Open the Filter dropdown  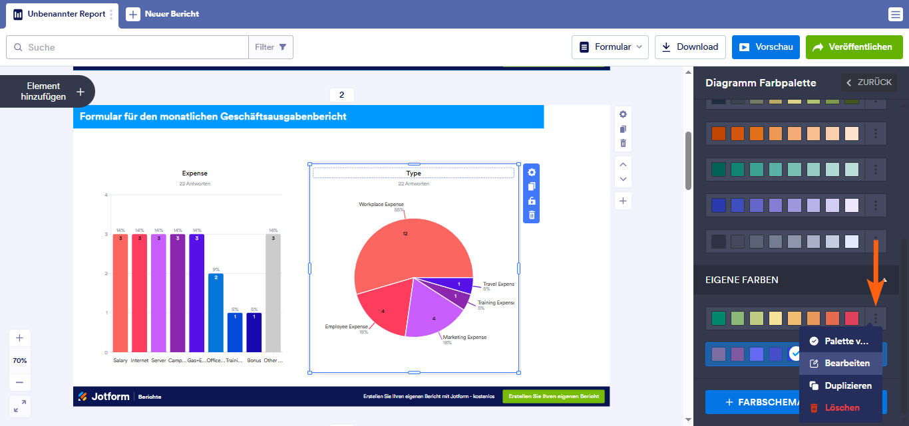point(271,47)
